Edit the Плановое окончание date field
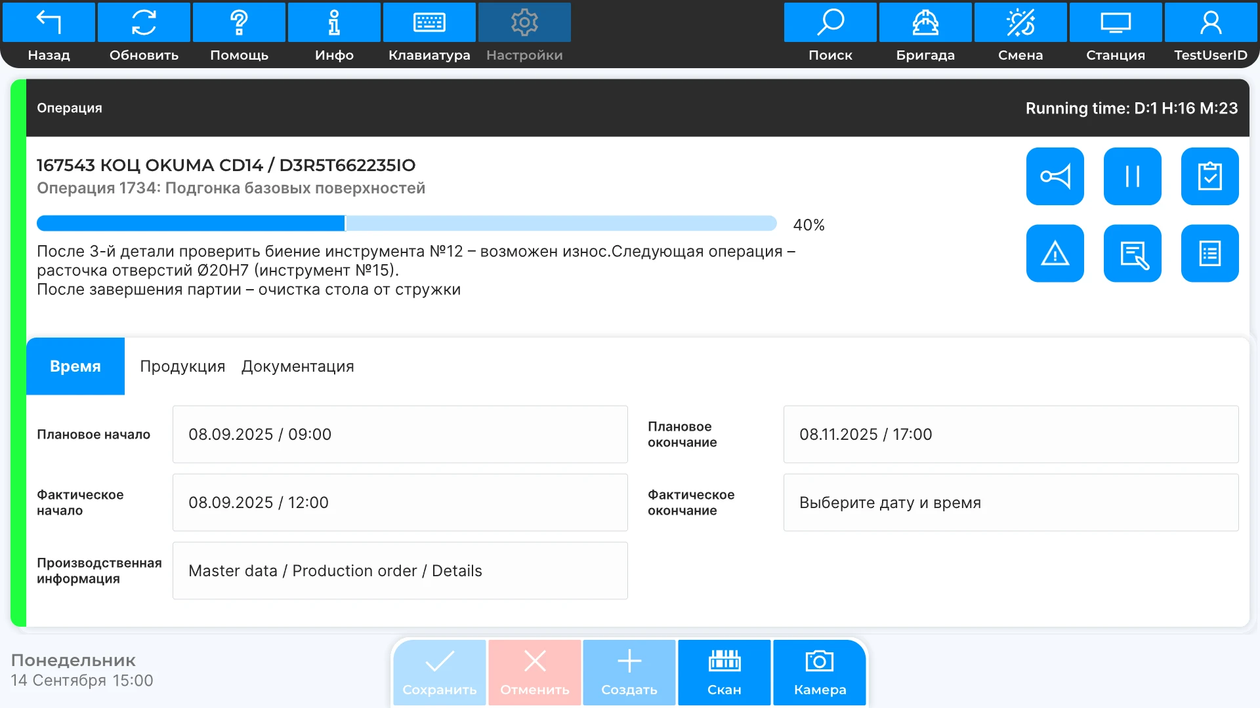Image resolution: width=1260 pixels, height=708 pixels. click(1011, 435)
